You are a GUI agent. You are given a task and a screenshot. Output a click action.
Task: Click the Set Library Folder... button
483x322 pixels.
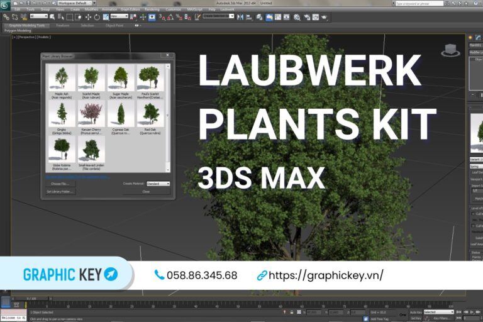(60, 192)
